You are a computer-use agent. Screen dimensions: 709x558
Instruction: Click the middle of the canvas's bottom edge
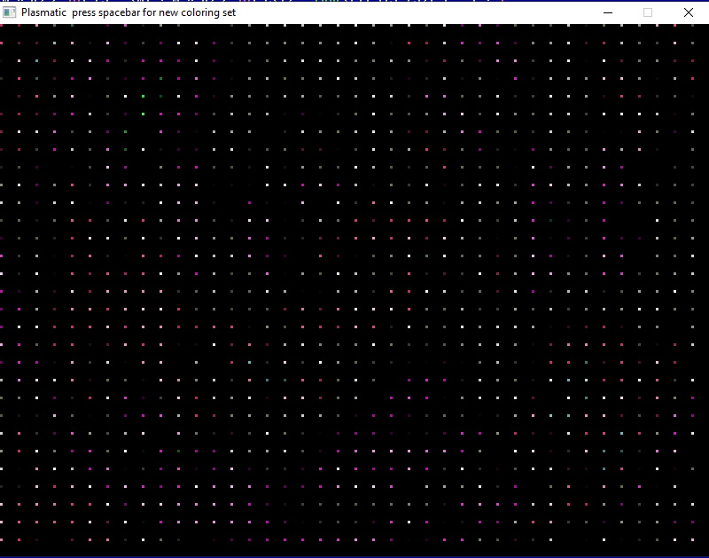[x=354, y=552]
